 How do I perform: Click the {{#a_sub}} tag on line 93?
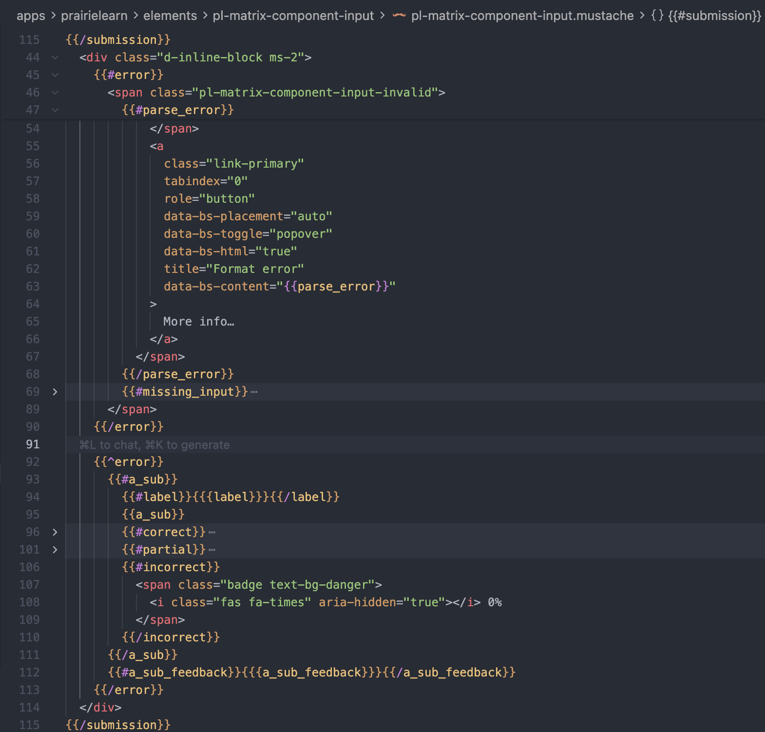[143, 480]
